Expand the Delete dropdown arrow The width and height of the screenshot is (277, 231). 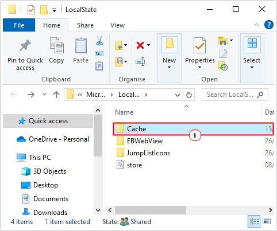(148, 45)
